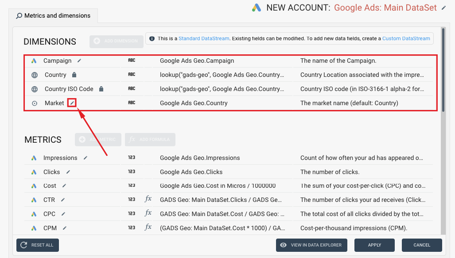Click the Country dimension lock icon

74,75
